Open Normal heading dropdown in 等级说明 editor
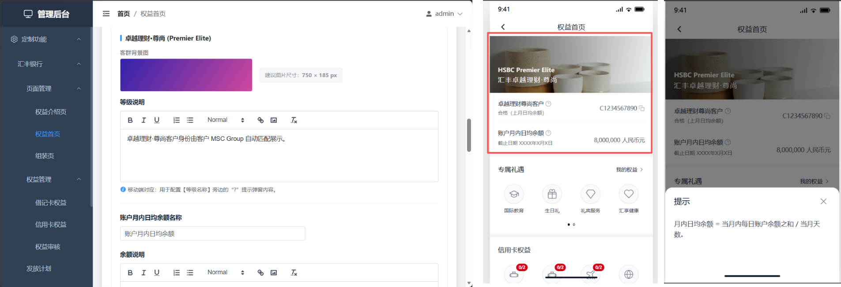Image resolution: width=841 pixels, height=287 pixels. (226, 120)
